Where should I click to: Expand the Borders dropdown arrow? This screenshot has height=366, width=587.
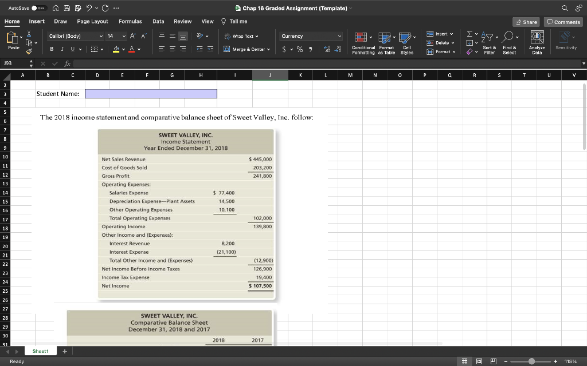point(102,49)
